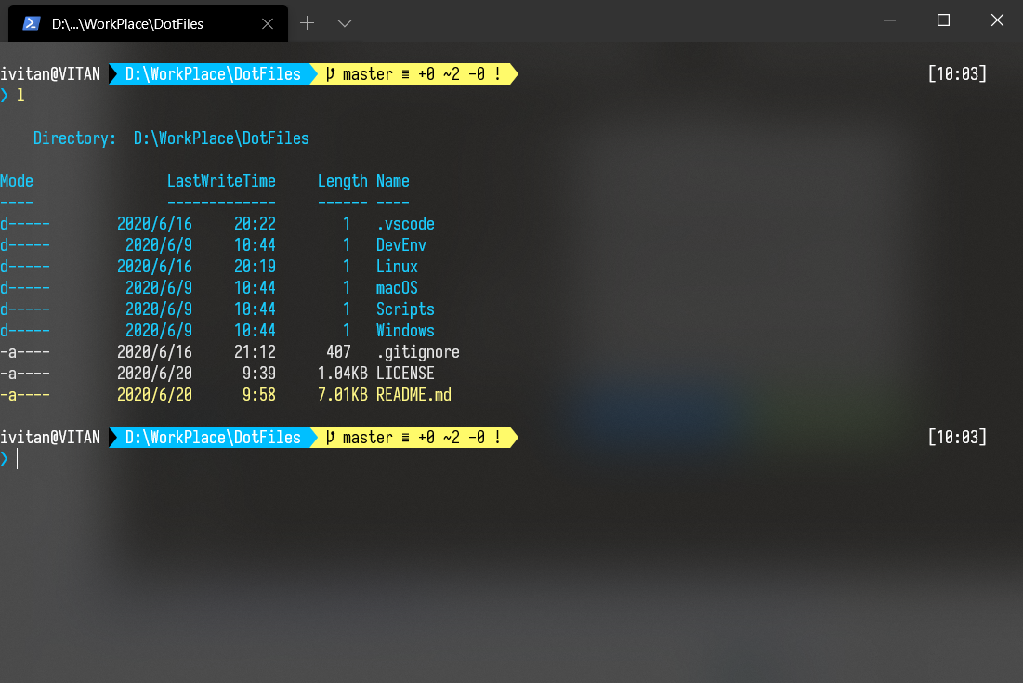This screenshot has width=1023, height=683.
Task: Click the git branch icon in the bottom prompt
Action: [330, 438]
